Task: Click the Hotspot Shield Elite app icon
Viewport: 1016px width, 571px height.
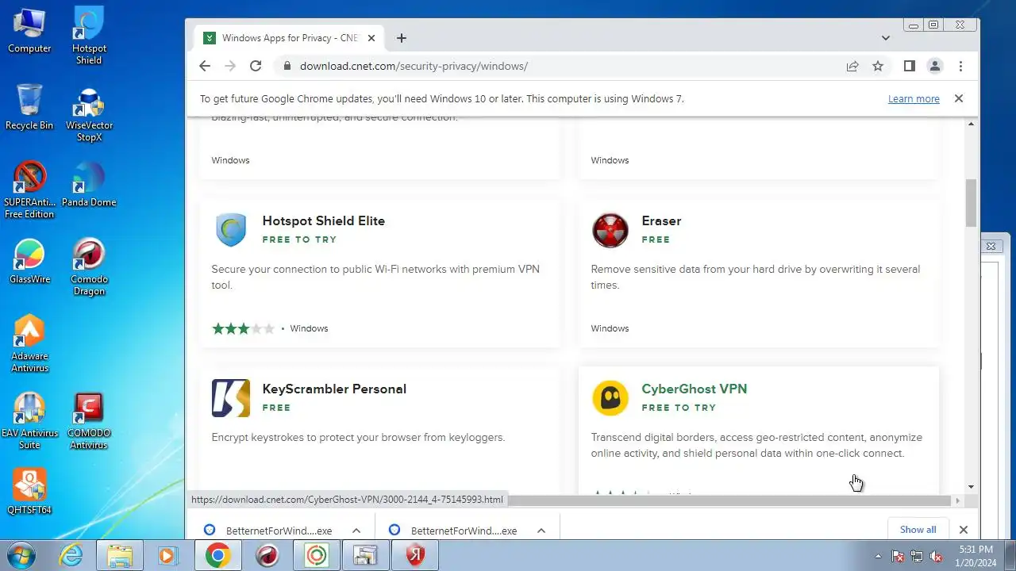Action: pyautogui.click(x=231, y=230)
